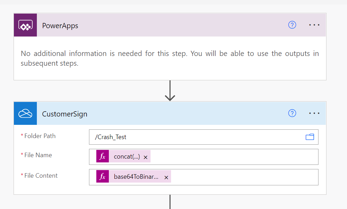Click the fx icon on the concat expression
Screen dimensions: 347x209
[x=103, y=156]
